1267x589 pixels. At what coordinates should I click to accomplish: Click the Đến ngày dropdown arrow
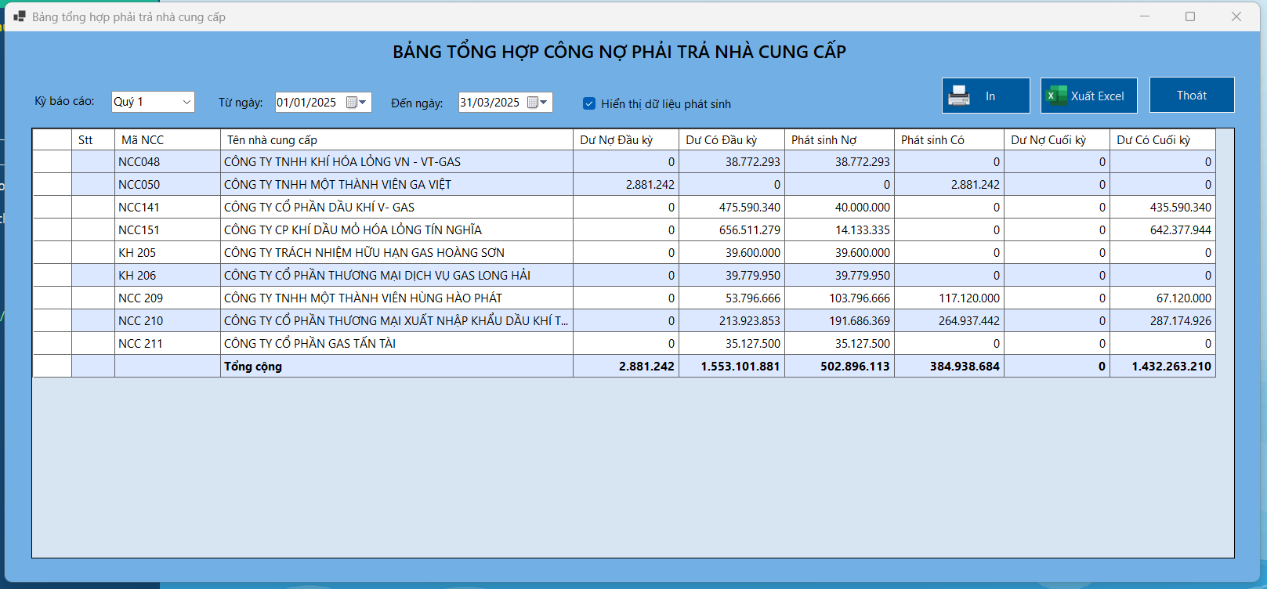click(x=544, y=103)
